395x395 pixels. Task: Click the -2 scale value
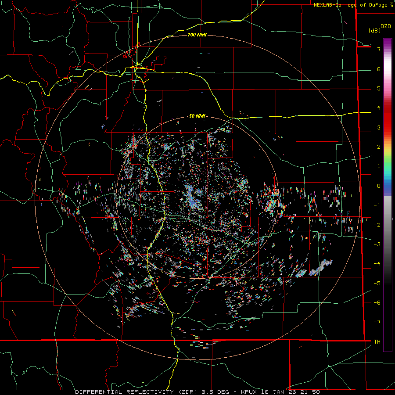(x=377, y=225)
